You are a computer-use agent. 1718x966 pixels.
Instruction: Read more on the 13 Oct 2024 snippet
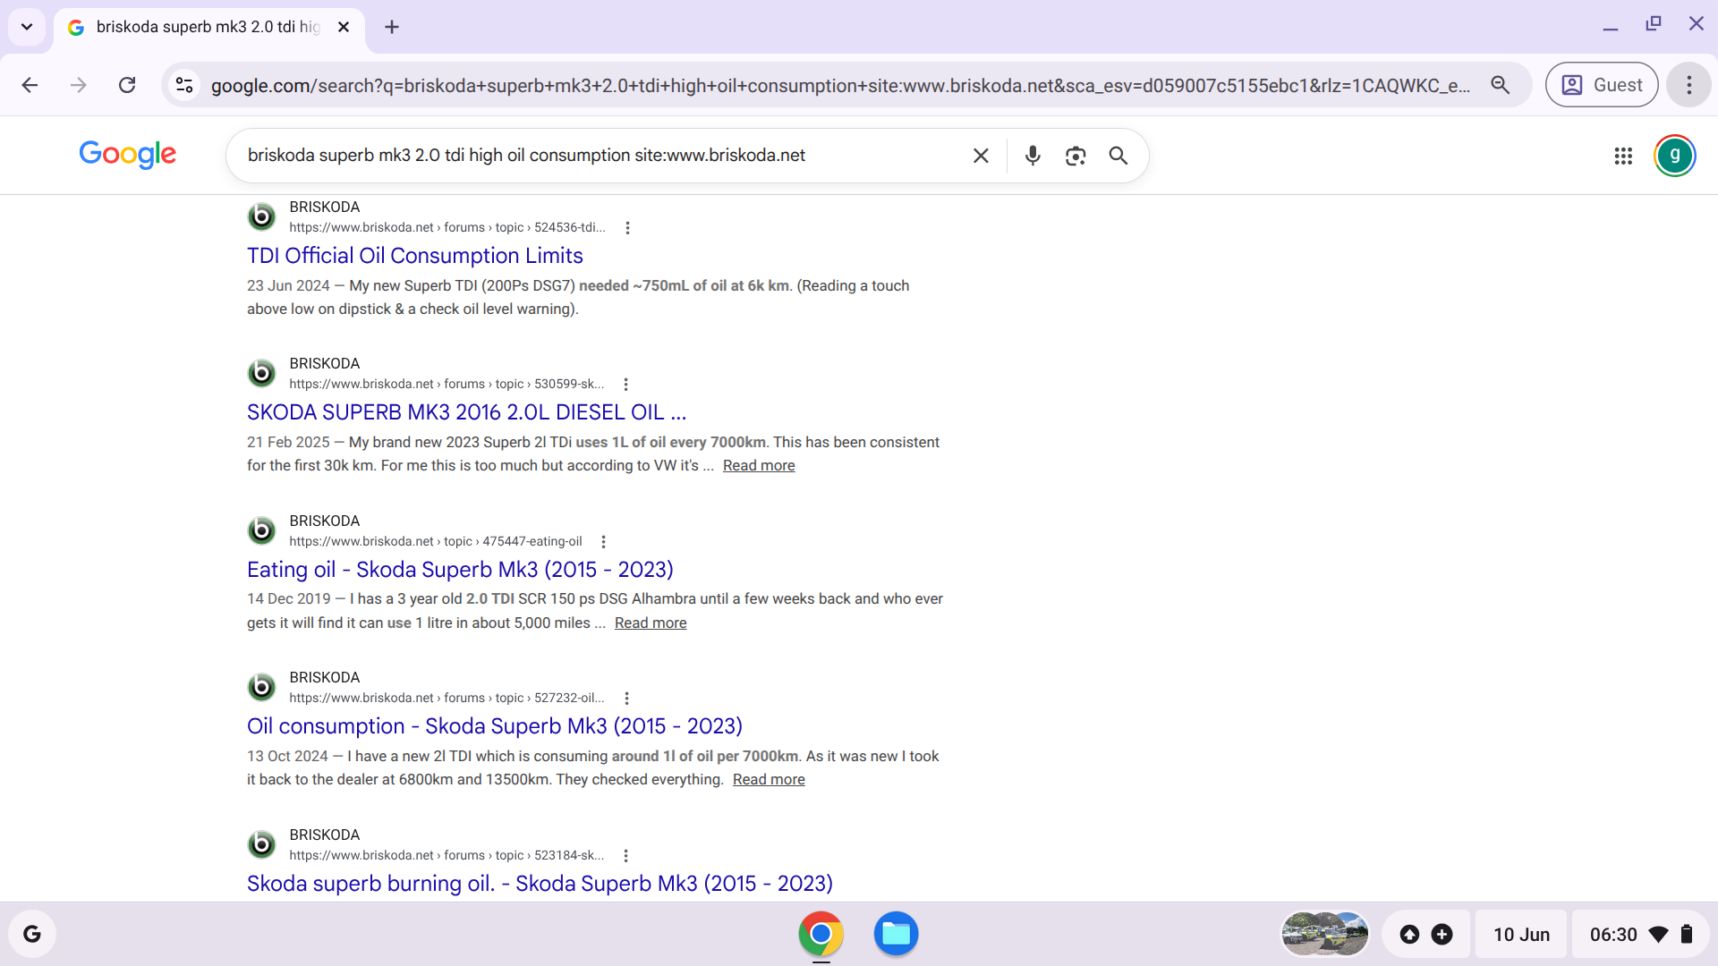point(769,780)
